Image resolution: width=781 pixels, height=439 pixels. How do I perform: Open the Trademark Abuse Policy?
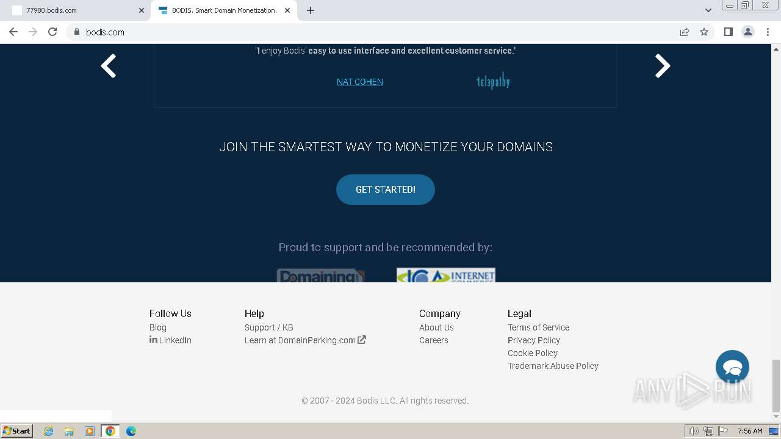(553, 366)
